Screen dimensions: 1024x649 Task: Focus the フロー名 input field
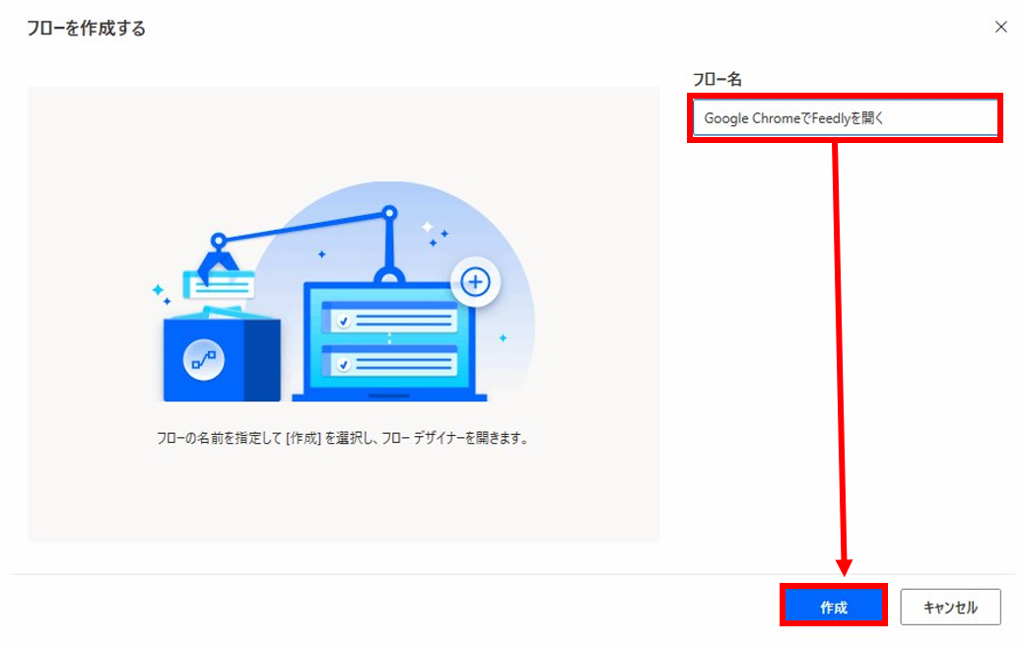tap(845, 118)
